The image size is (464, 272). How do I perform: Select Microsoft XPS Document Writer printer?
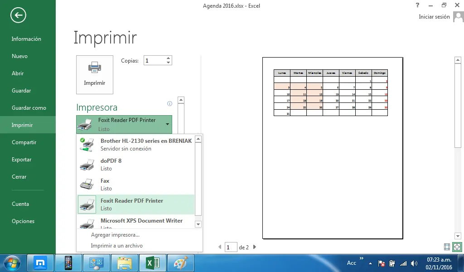click(136, 223)
